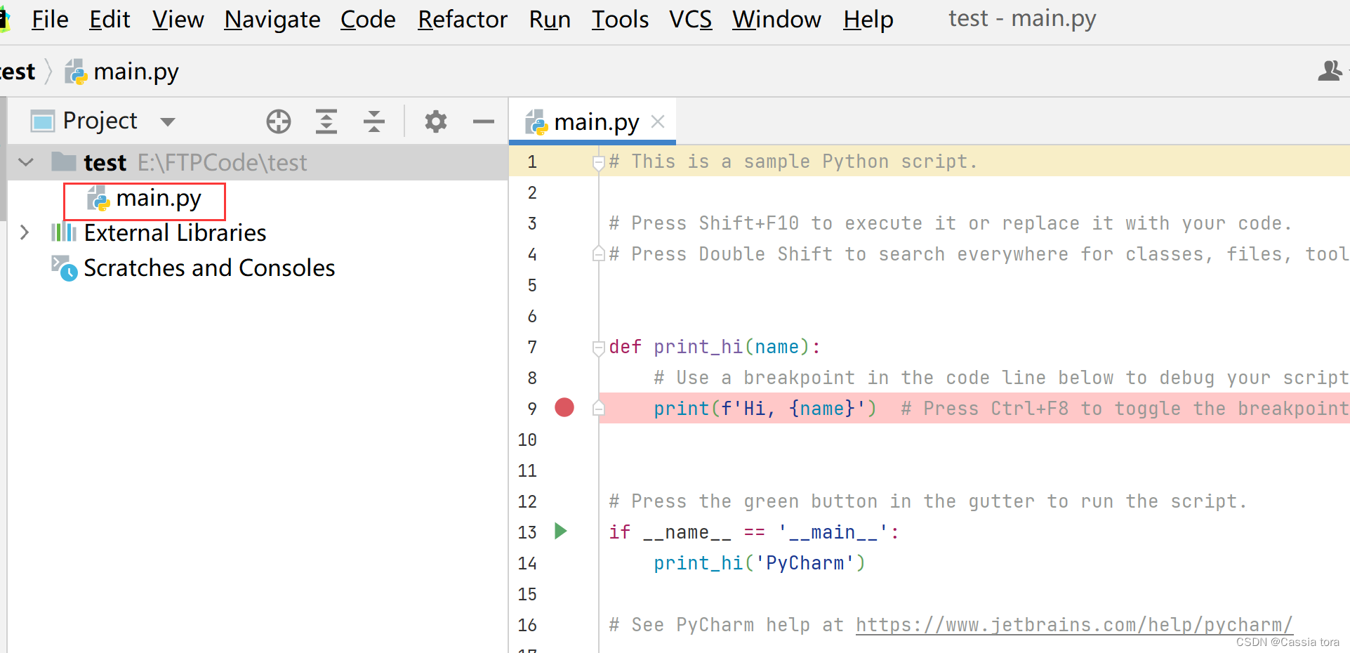Click the Scratches and Consoles icon

click(65, 268)
